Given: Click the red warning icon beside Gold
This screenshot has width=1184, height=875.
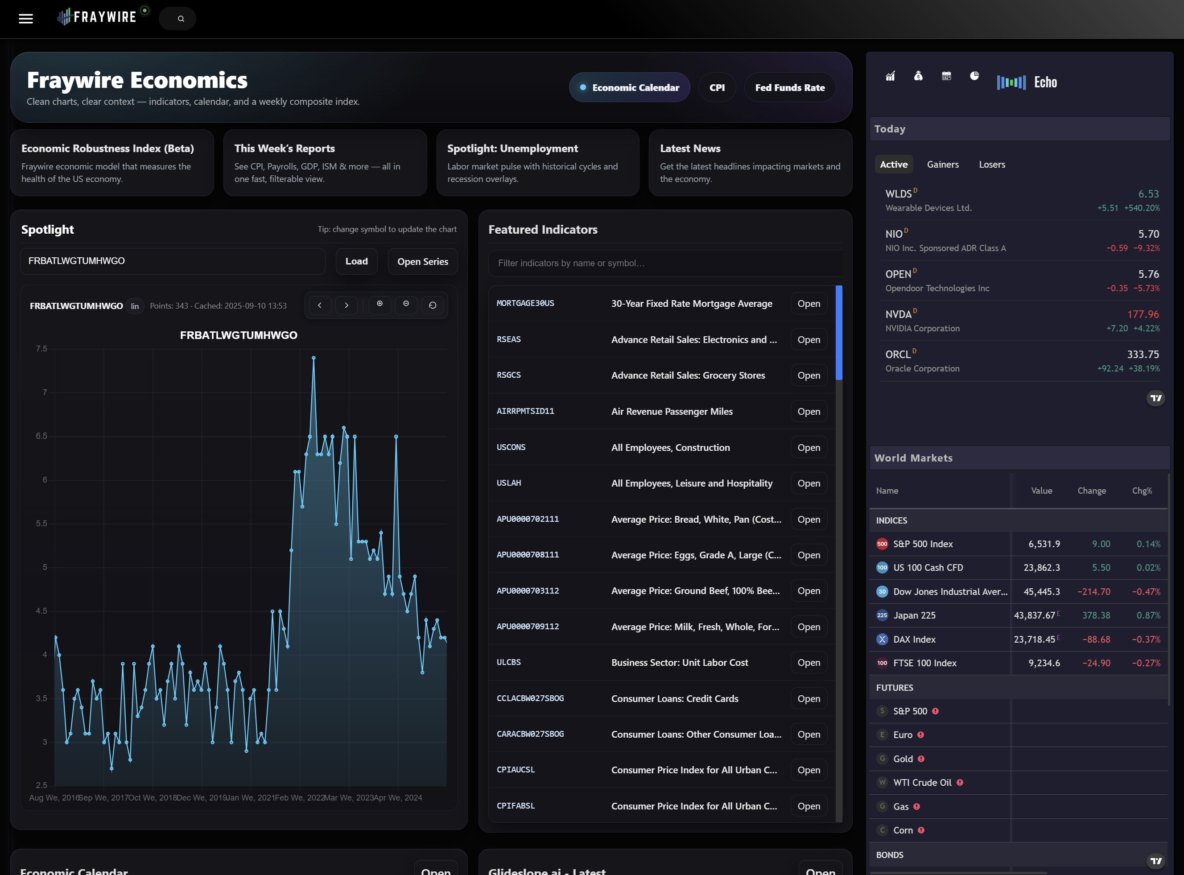Looking at the screenshot, I should click(921, 759).
